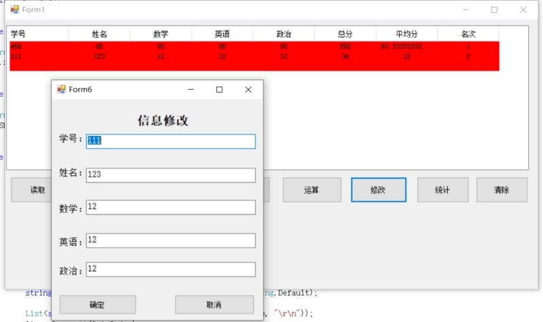Select the 名次 column header
Image resolution: width=543 pixels, height=322 pixels.
point(468,34)
